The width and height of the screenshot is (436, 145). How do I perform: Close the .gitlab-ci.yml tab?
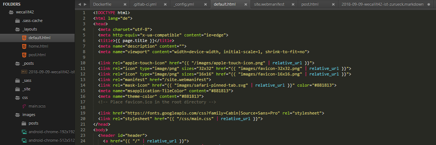[x=165, y=4]
